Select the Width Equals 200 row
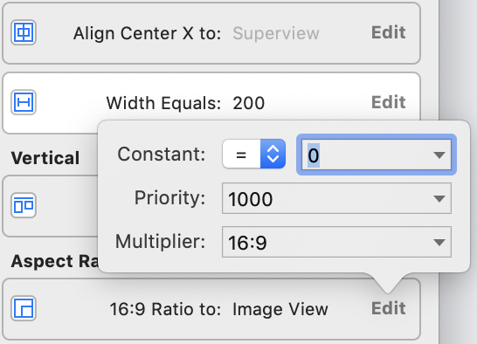Image resolution: width=477 pixels, height=344 pixels. click(x=211, y=103)
